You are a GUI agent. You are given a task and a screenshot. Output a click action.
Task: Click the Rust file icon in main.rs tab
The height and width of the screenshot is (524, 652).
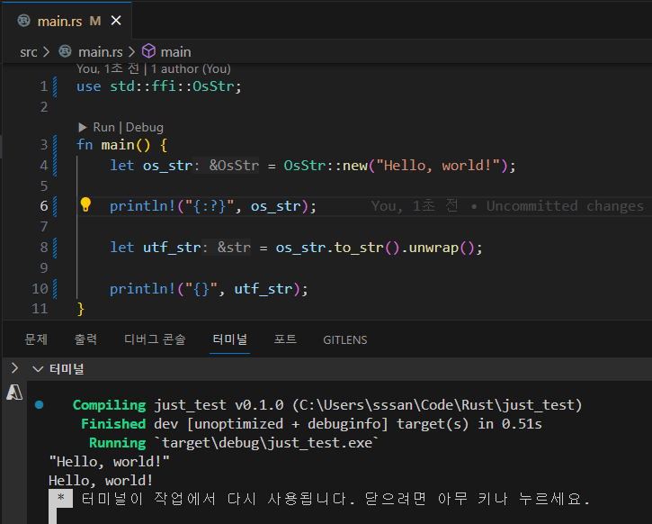coord(23,21)
